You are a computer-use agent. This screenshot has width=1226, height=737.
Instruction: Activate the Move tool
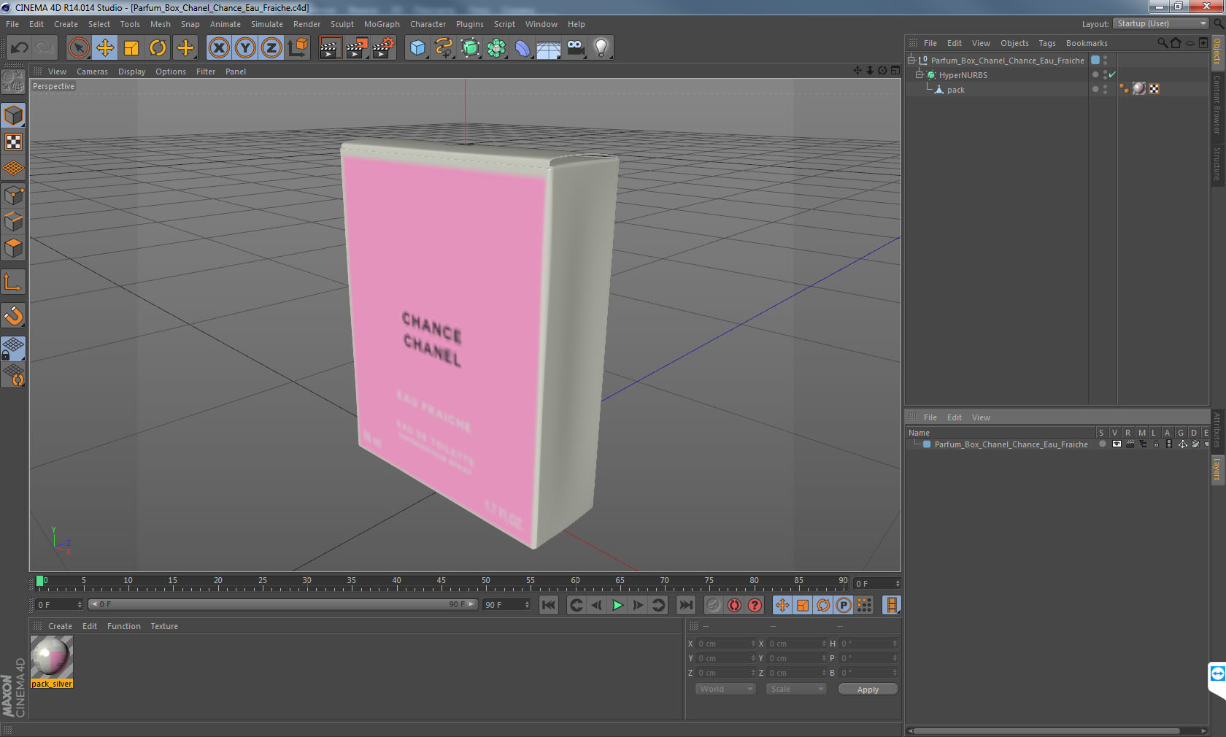pyautogui.click(x=105, y=48)
